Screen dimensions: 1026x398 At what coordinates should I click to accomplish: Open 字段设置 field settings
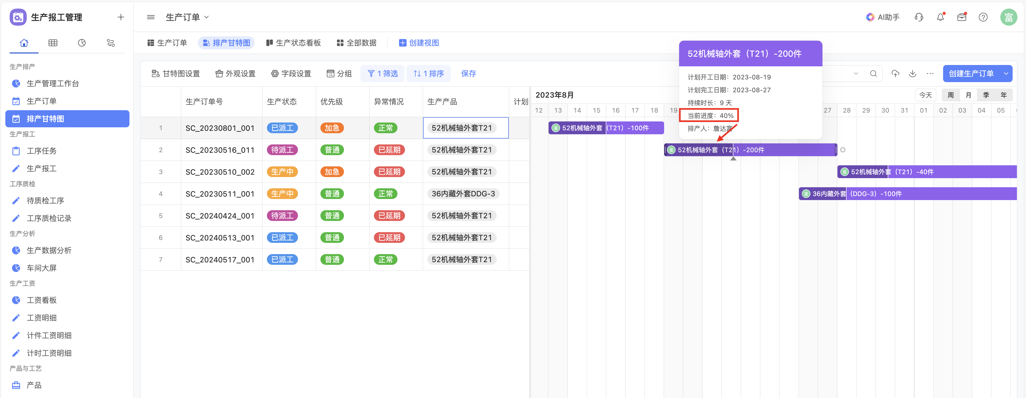coord(291,74)
